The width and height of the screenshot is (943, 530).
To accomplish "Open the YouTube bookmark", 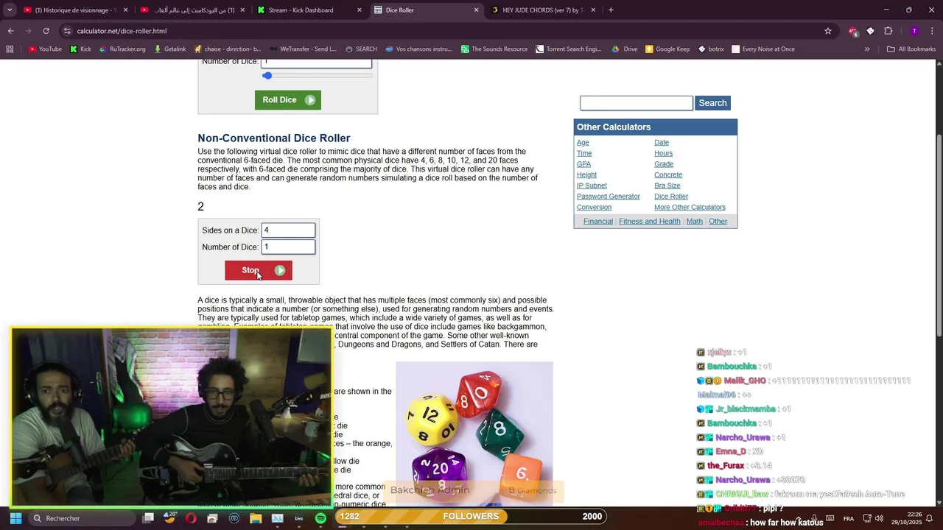I will point(45,49).
